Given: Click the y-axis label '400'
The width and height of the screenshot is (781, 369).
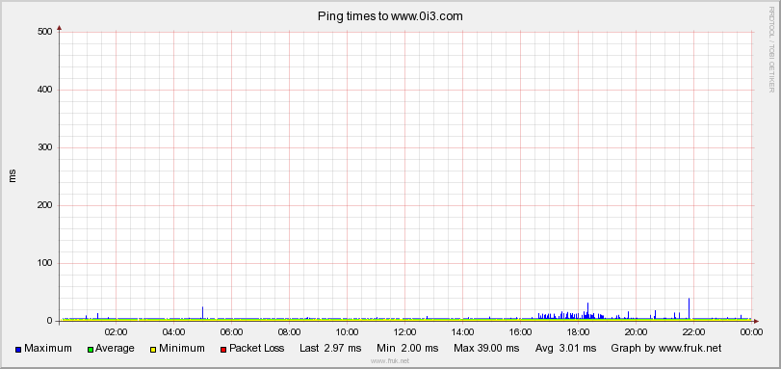Looking at the screenshot, I should 45,90.
